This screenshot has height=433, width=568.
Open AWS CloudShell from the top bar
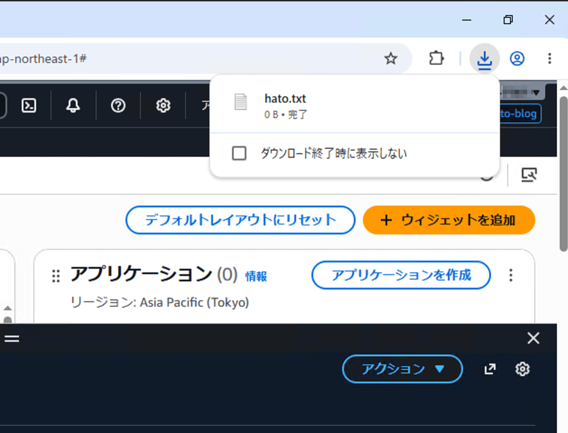[29, 106]
